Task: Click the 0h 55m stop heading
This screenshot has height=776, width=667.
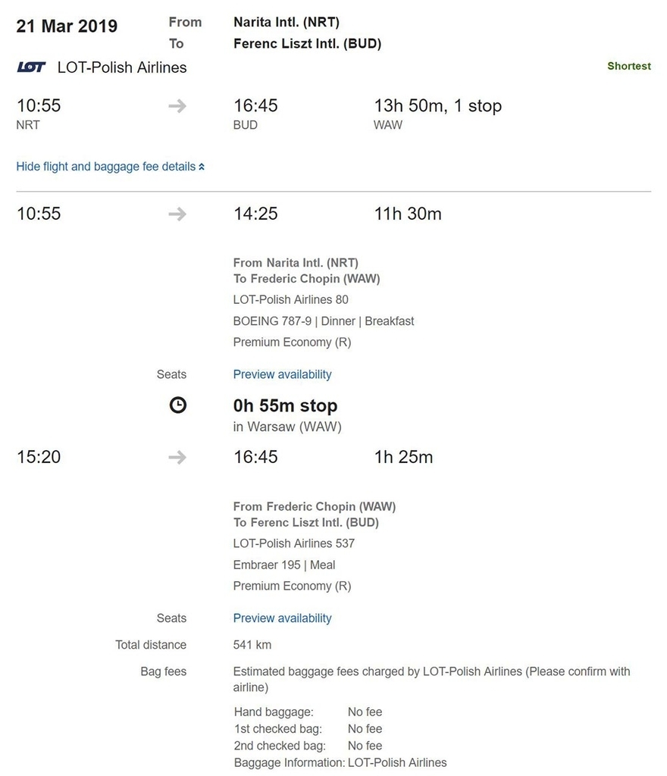Action: pos(285,406)
